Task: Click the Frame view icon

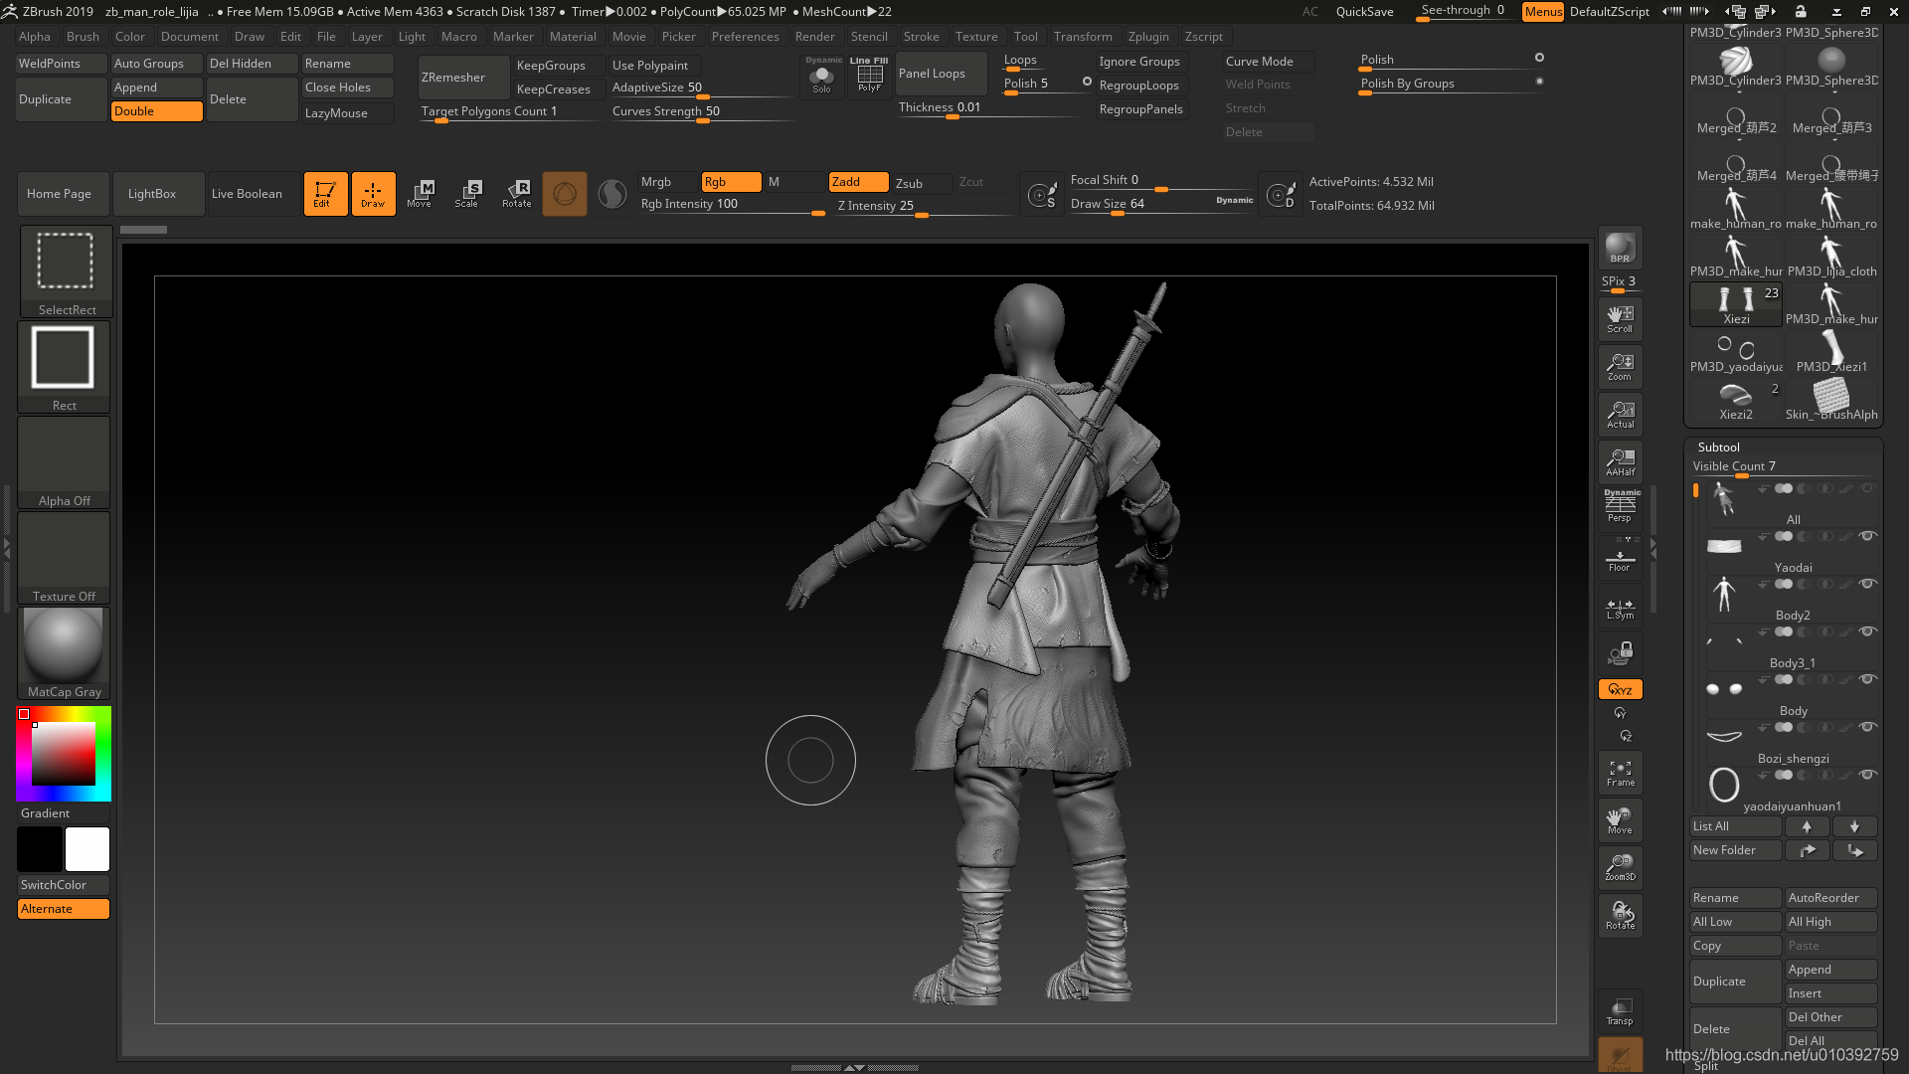Action: 1620,773
